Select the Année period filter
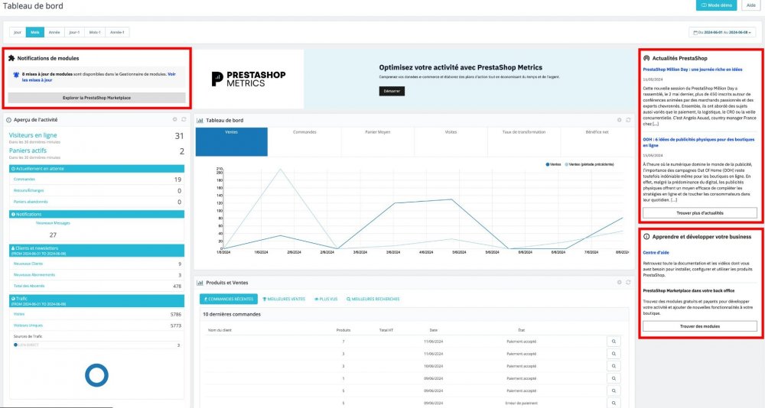Viewport: 765px width, 408px height. (54, 32)
